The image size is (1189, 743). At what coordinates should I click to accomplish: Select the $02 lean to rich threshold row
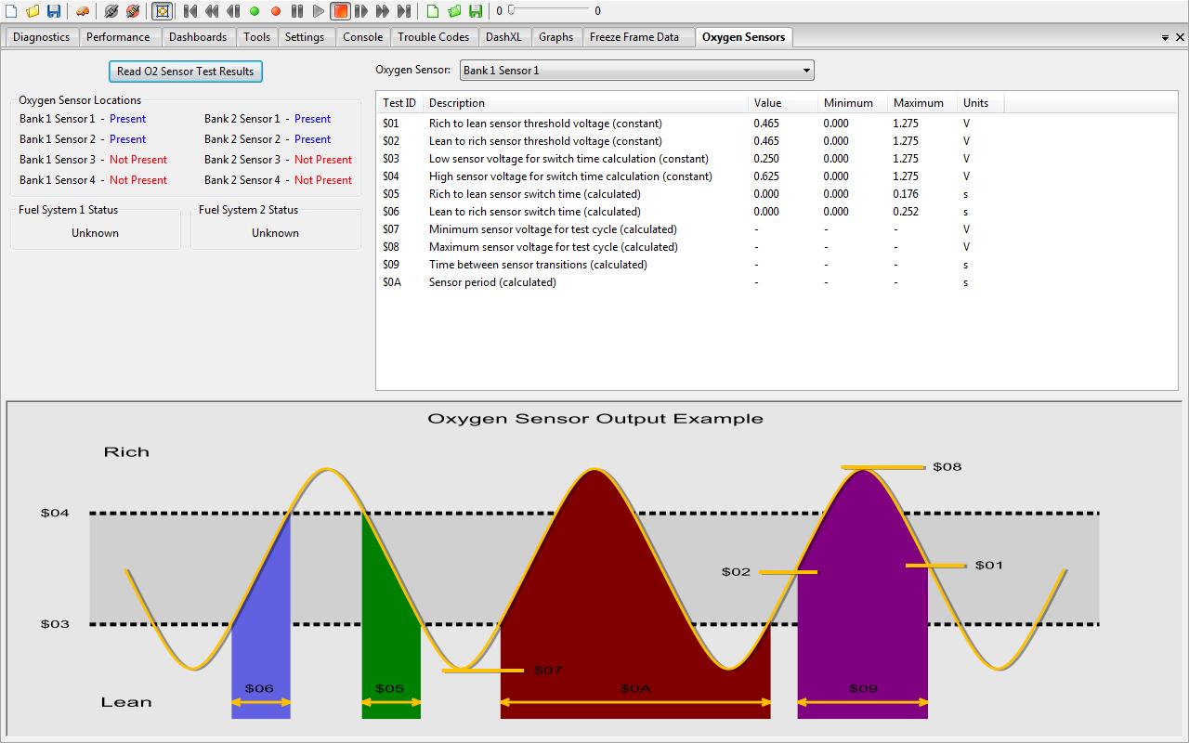(777, 141)
